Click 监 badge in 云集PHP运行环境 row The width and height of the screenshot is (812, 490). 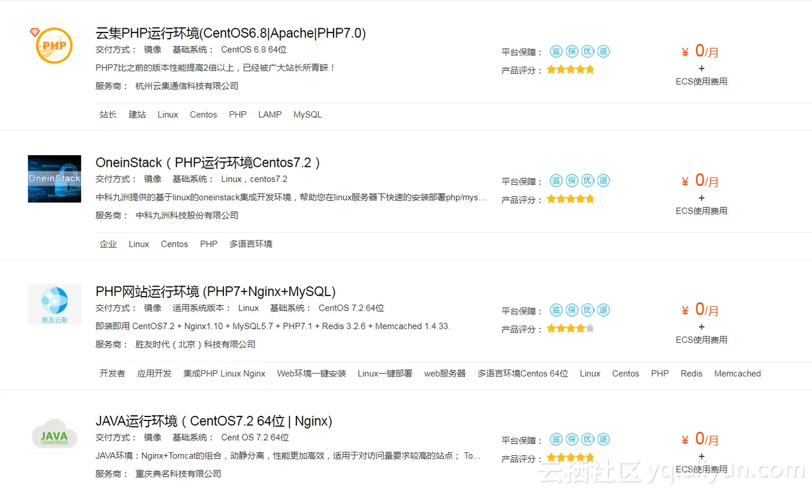coord(556,51)
